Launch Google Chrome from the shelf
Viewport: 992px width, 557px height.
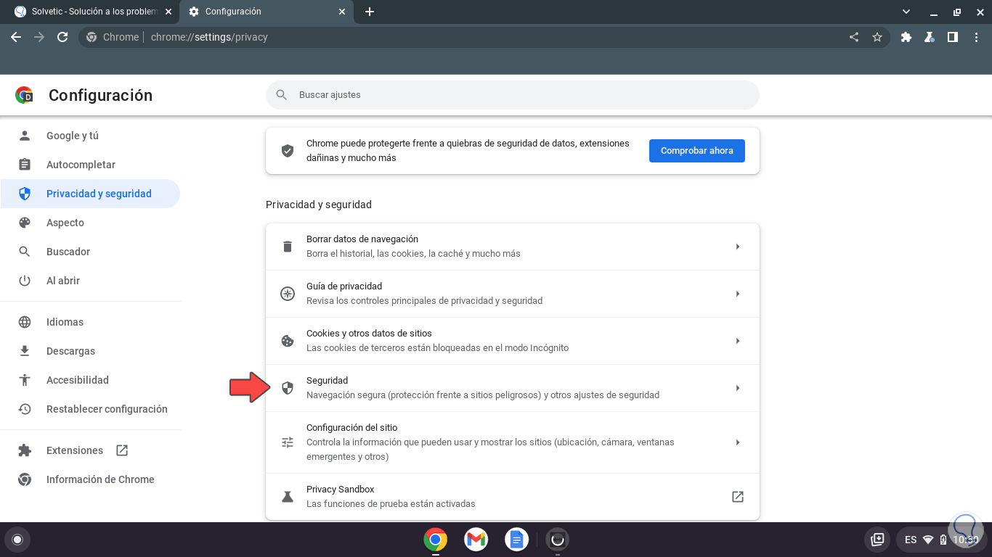pyautogui.click(x=436, y=540)
